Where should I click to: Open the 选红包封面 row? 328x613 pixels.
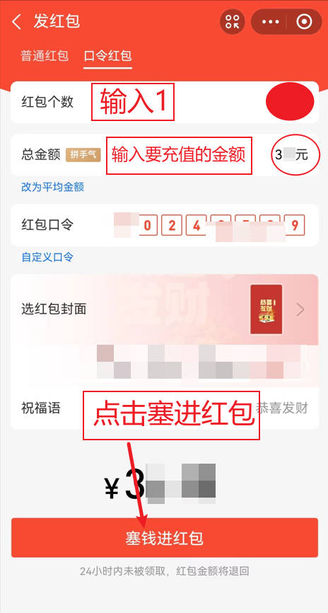click(165, 309)
